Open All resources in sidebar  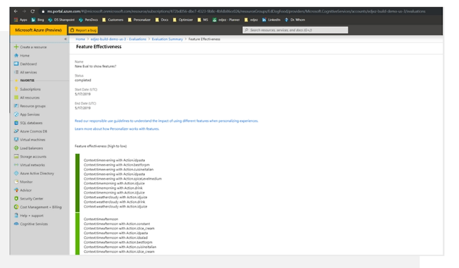[27, 98]
